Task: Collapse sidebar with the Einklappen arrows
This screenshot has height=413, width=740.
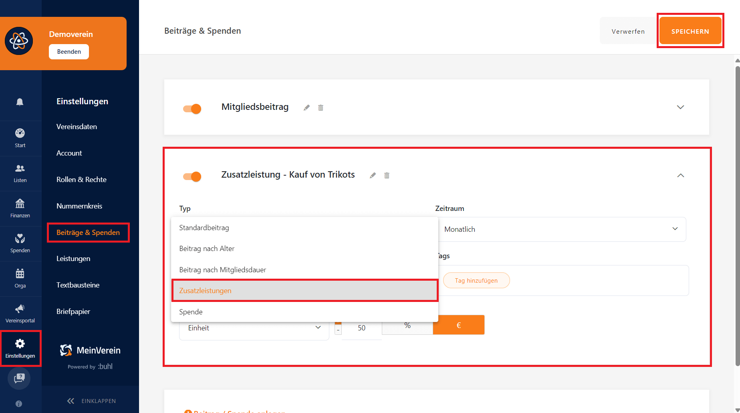Action: (x=71, y=401)
